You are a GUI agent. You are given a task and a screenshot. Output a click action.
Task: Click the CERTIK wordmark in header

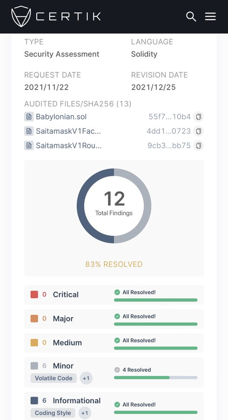[x=68, y=17]
